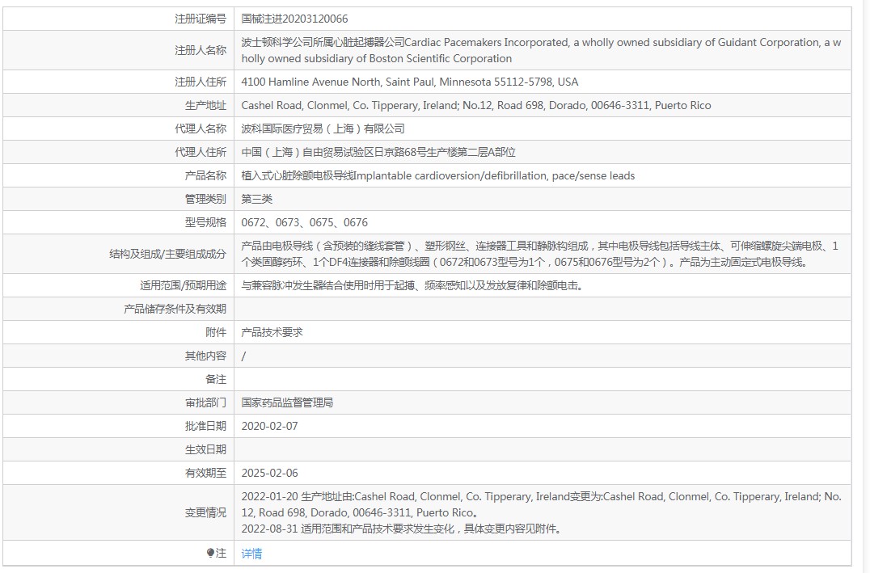
Task: Select production address Cashel Road, Clonmel in the 生产地址 row
Action: click(x=476, y=105)
